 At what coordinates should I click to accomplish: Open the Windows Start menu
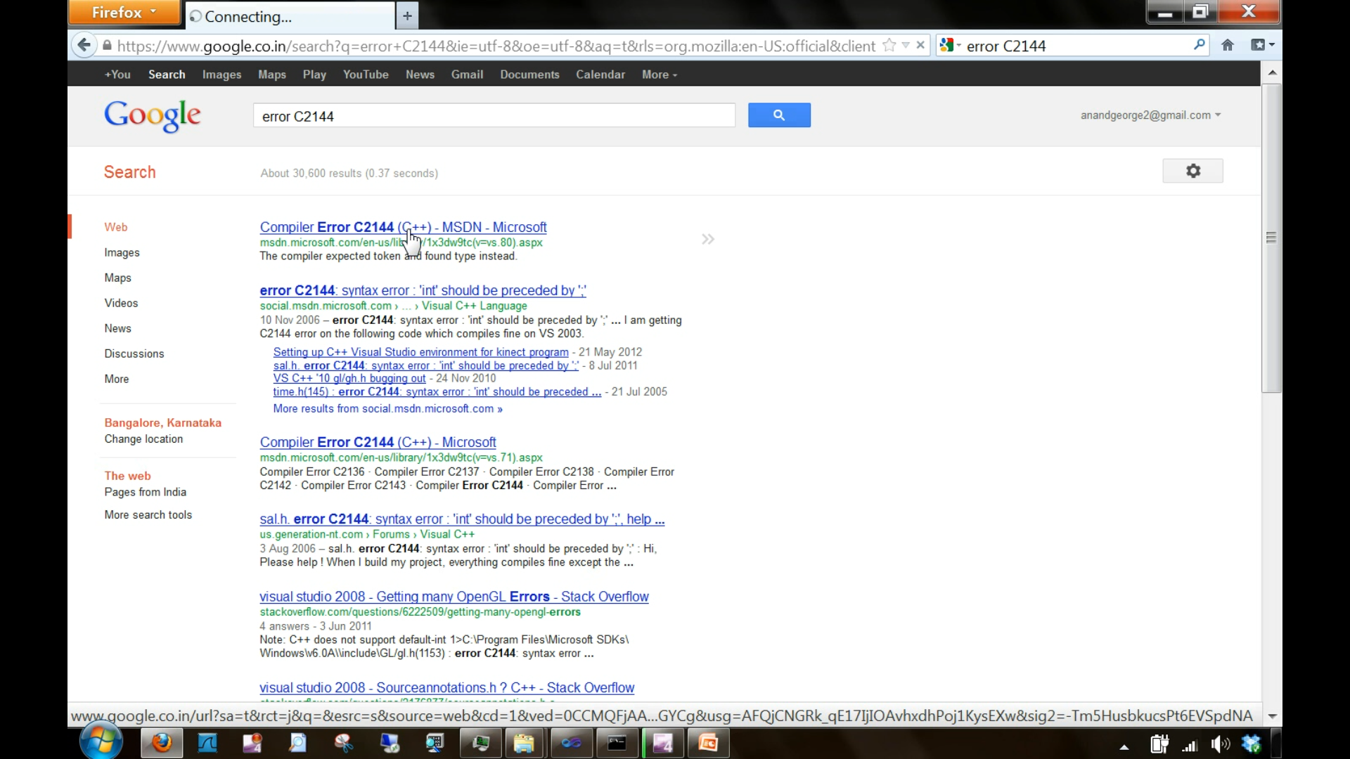[101, 741]
